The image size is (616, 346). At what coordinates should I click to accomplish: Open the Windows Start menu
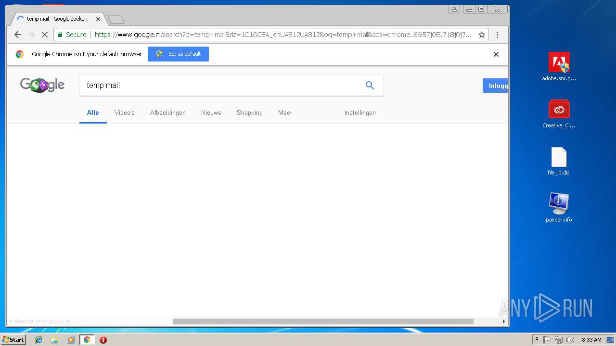[x=13, y=340]
